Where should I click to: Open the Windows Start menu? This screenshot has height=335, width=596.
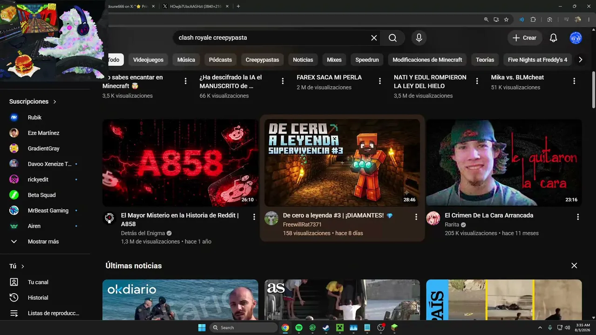[x=202, y=328]
